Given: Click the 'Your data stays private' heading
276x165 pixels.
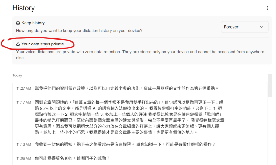Looking at the screenshot, I should click(x=43, y=44).
